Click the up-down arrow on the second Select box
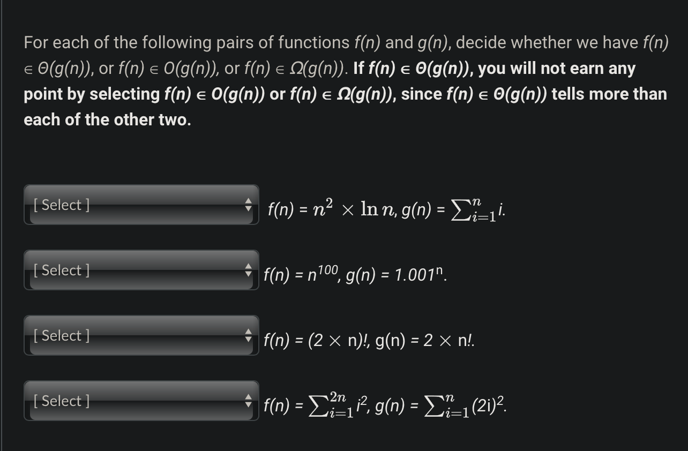 coord(249,270)
